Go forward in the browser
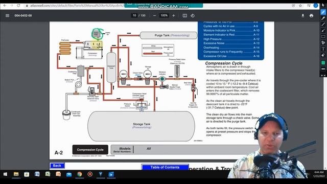This screenshot has width=327, height=184. click(x=11, y=6)
